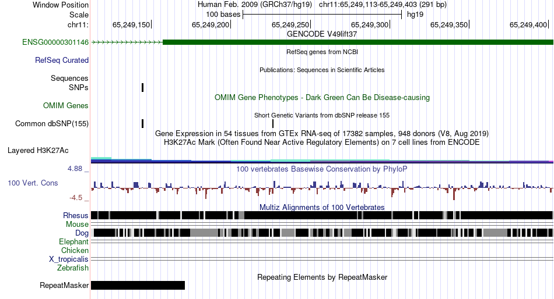Open the RefSeq Curated track label
This screenshot has height=299, width=554.
[x=62, y=60]
